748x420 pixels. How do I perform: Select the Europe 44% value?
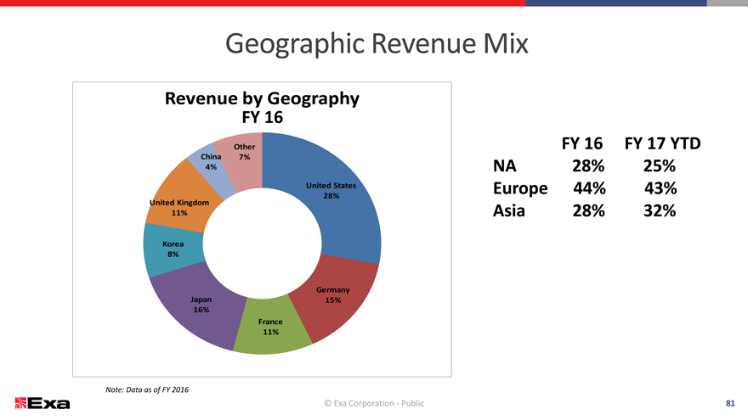(x=582, y=188)
